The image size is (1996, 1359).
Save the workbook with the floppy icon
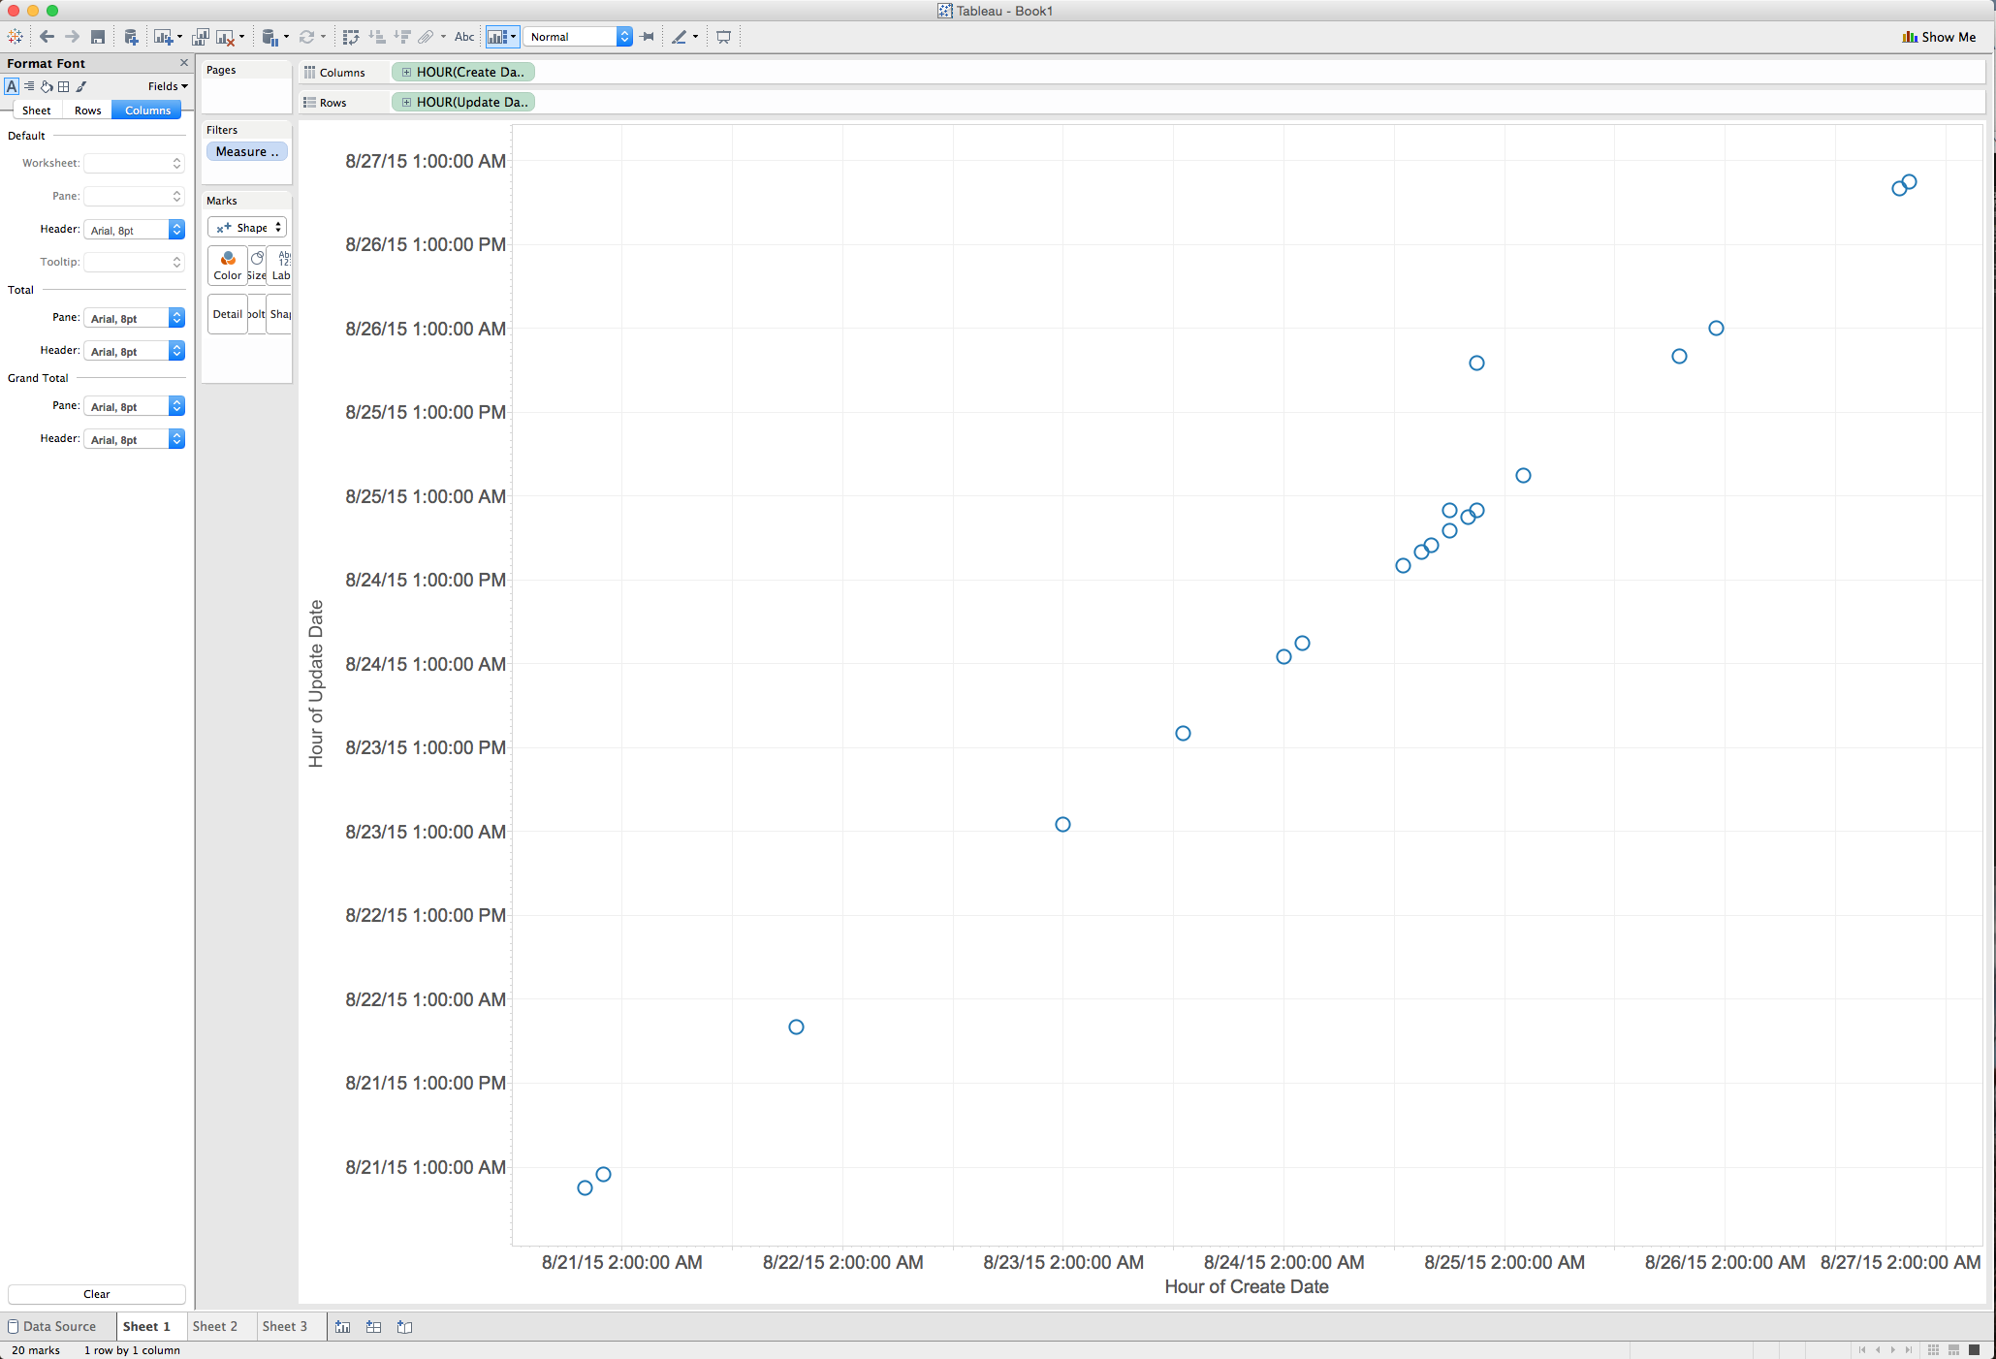click(x=98, y=37)
